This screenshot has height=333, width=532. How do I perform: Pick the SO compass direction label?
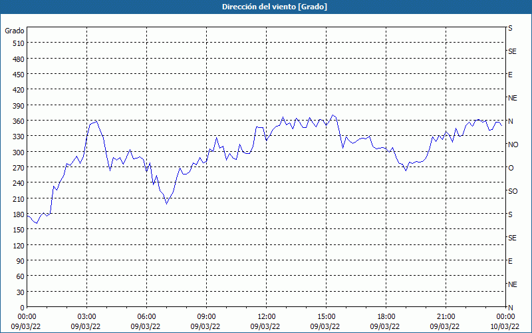click(x=513, y=191)
